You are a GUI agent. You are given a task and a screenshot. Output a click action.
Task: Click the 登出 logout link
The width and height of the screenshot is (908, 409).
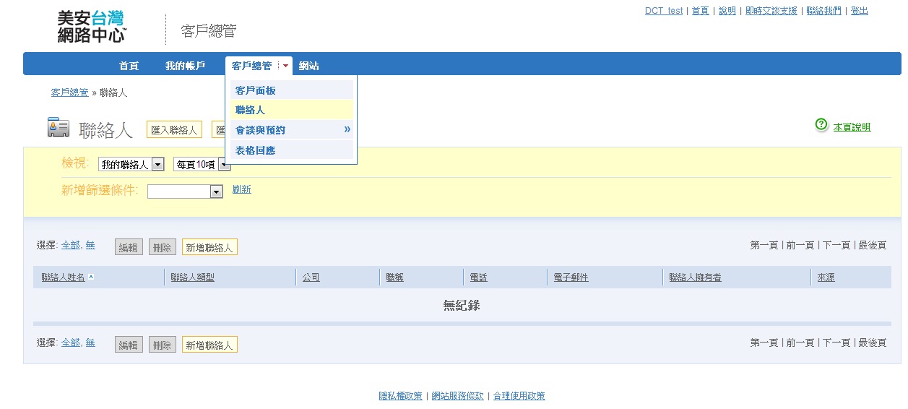click(x=860, y=11)
